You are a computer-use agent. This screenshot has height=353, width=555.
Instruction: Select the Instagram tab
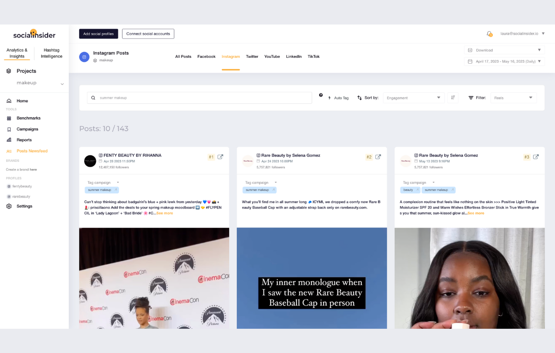tap(231, 56)
